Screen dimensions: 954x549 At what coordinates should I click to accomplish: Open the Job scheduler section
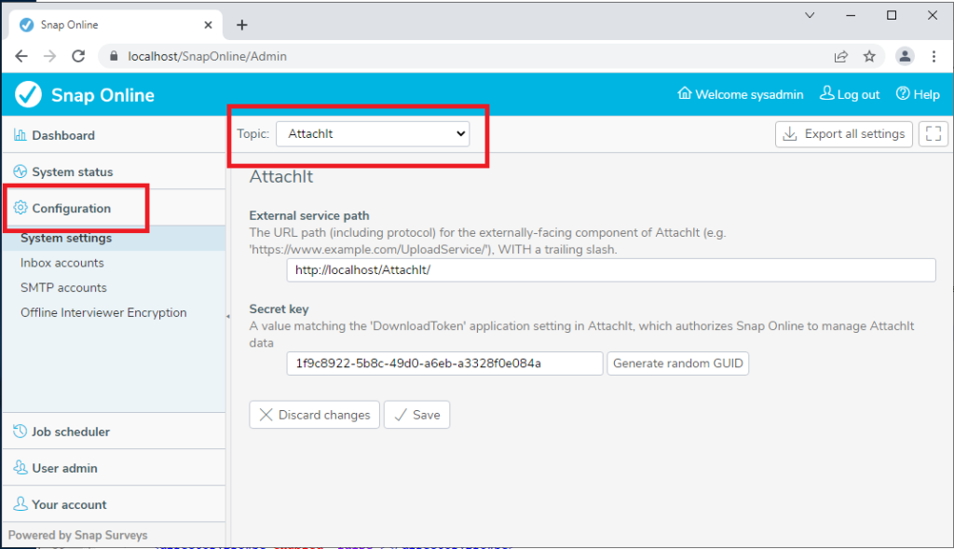pos(70,431)
